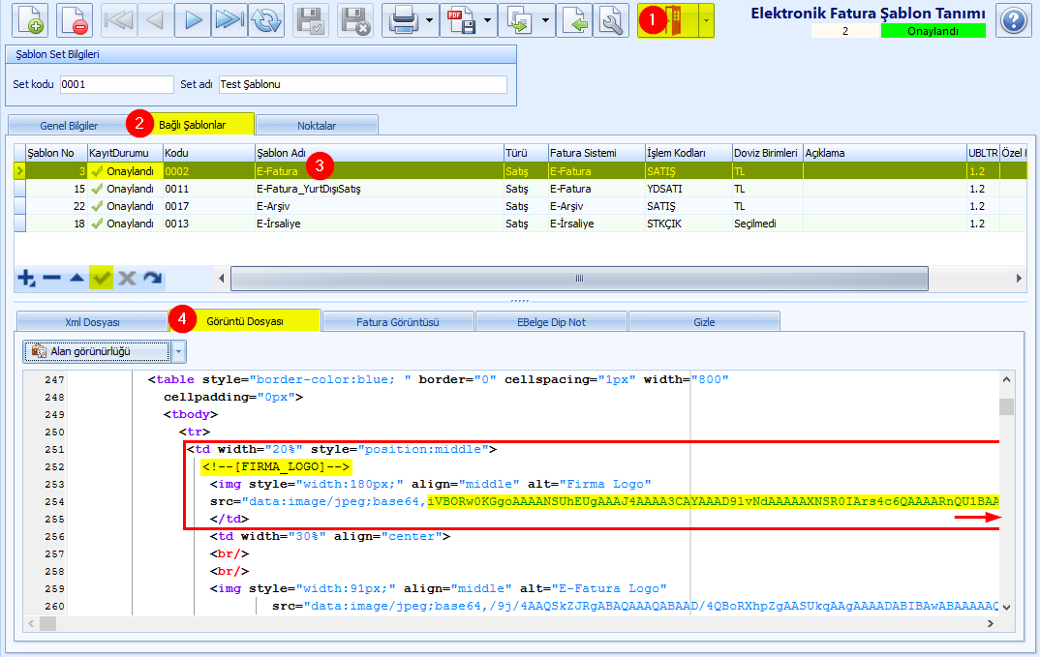Expand the PDF export dropdown arrow
The height and width of the screenshot is (657, 1040).
(487, 20)
